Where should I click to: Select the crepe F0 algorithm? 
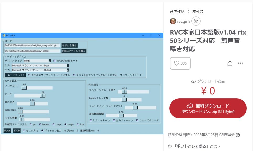(53, 124)
